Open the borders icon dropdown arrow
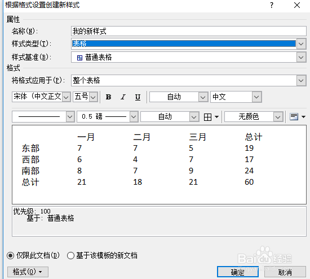This screenshot has width=310, height=279. (216, 117)
